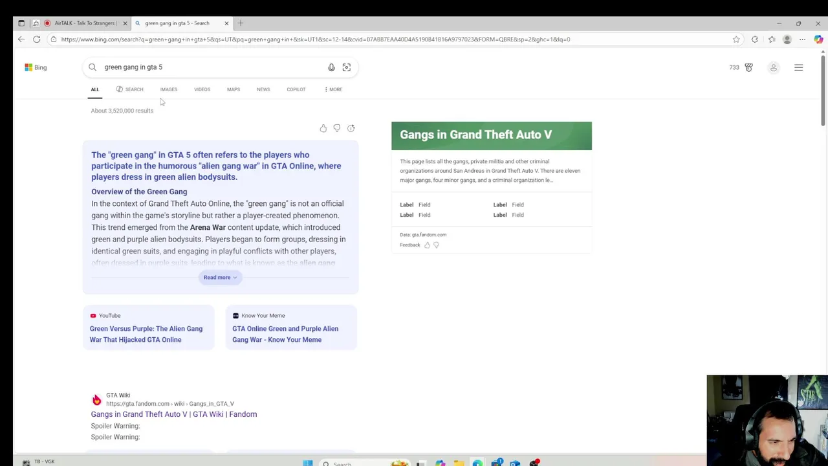Click Data: gta.fandom.com source link
The image size is (828, 466).
click(423, 235)
